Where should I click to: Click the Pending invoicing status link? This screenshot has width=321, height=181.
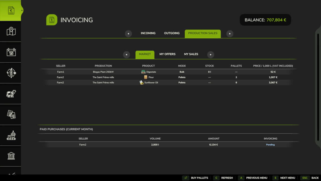(270, 145)
